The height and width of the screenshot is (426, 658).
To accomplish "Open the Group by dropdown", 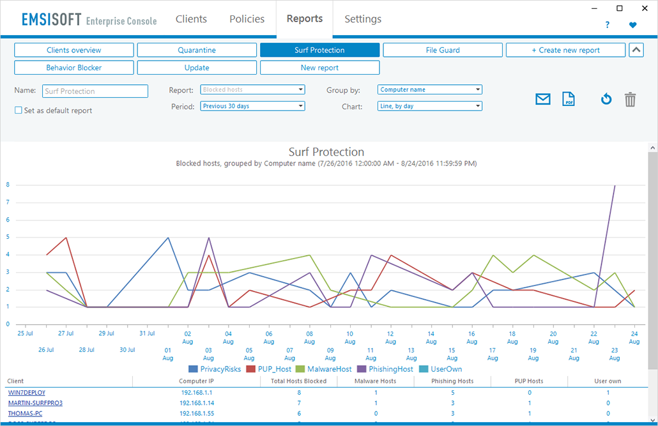I will [430, 89].
